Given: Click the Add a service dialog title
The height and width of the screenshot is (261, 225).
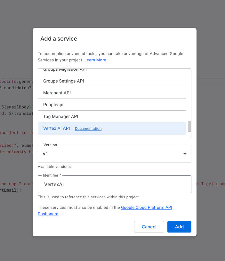Looking at the screenshot, I should tap(59, 38).
